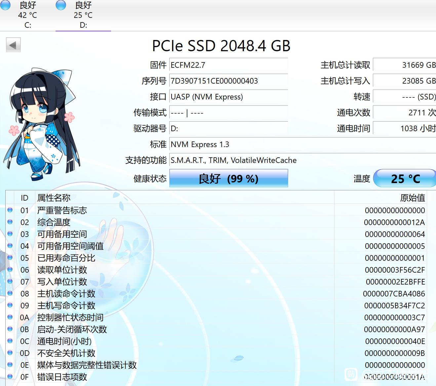
Task: Click the previous disk arrow button
Action: point(13,45)
